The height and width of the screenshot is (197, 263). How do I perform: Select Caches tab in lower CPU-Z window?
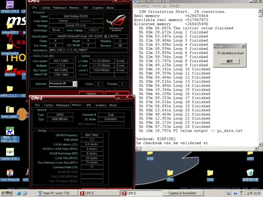click(49, 105)
